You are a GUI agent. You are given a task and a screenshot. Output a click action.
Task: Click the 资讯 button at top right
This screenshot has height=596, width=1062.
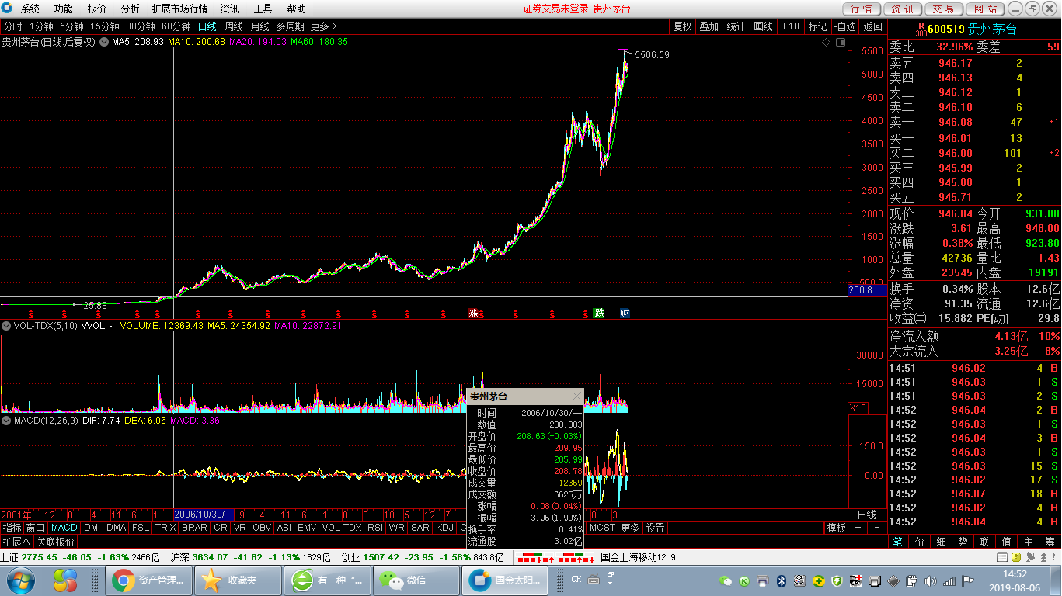903,9
